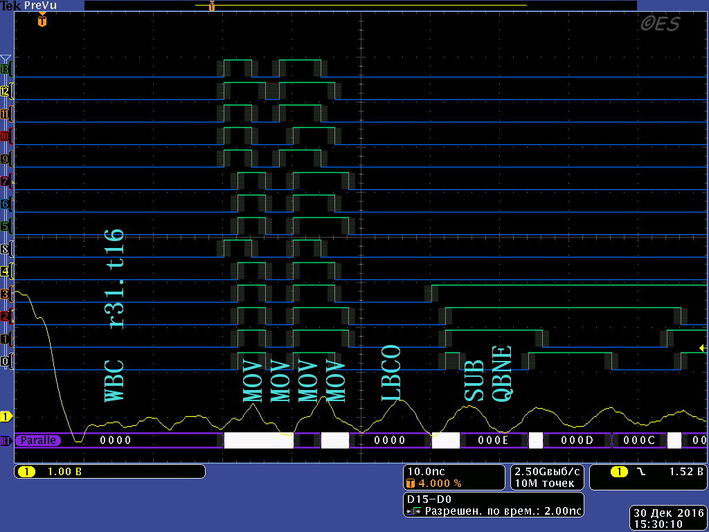Click the '2.50Gвыб/с' sample rate readout
The width and height of the screenshot is (709, 532).
(x=547, y=471)
